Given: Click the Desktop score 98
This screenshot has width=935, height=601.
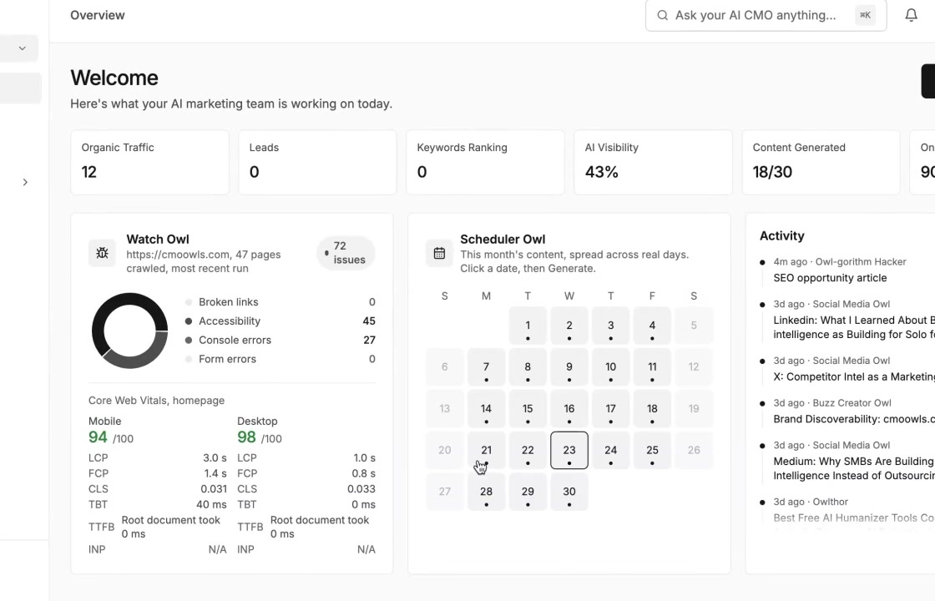Looking at the screenshot, I should (x=246, y=437).
